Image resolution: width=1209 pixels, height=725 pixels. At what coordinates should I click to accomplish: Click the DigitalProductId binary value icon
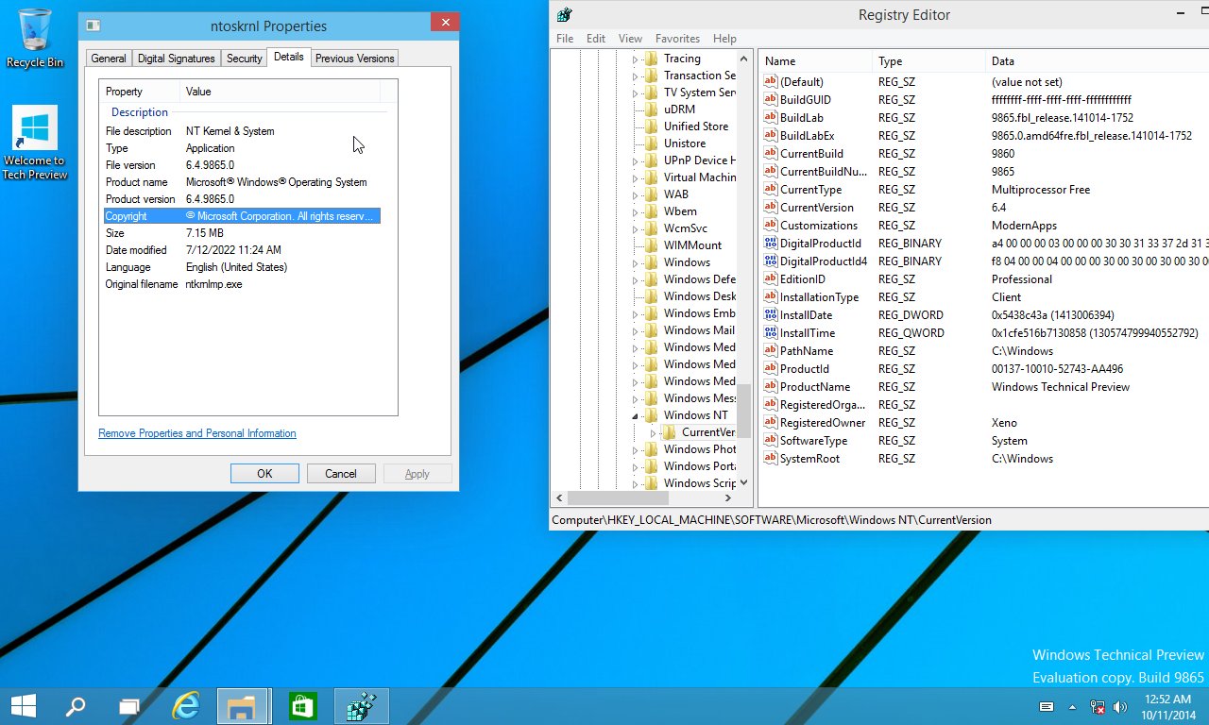(770, 244)
